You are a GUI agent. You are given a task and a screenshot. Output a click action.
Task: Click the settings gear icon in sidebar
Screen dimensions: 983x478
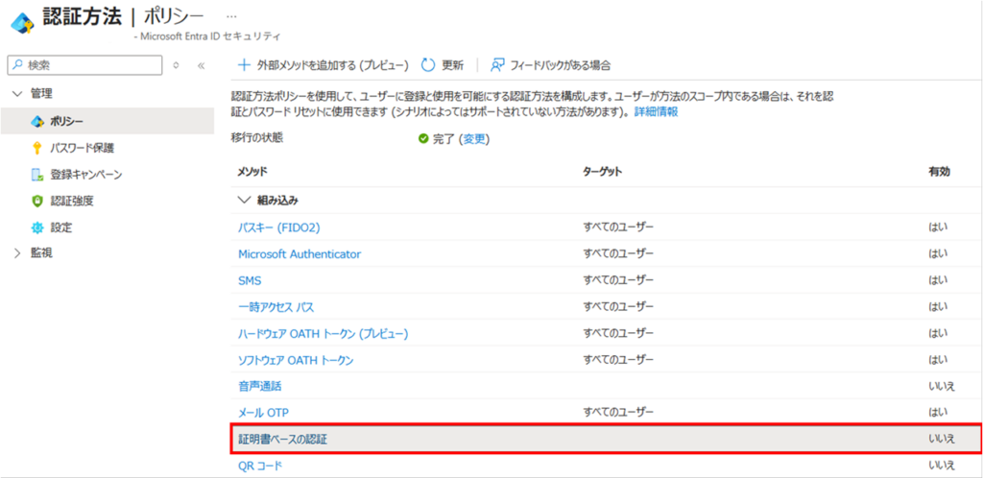tap(37, 227)
